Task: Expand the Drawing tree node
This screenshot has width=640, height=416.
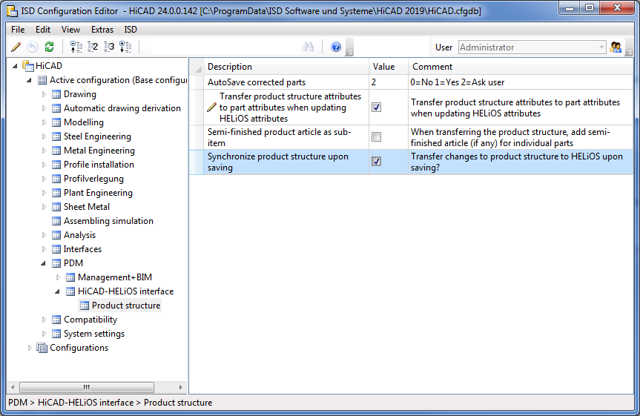Action: 44,94
